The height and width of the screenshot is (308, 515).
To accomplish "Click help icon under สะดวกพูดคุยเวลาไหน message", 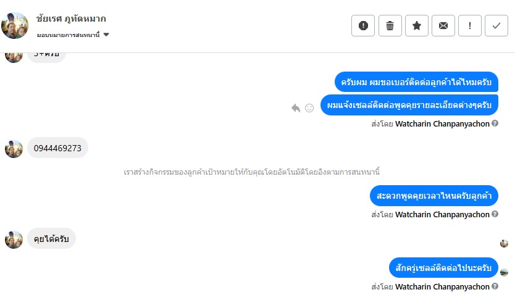I will 495,215.
